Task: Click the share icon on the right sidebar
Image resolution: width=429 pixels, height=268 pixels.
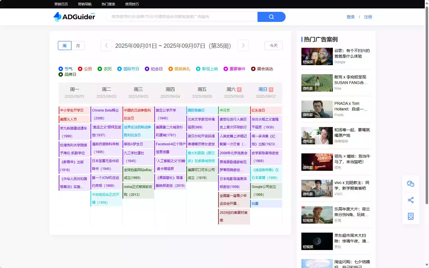Action: (x=411, y=200)
